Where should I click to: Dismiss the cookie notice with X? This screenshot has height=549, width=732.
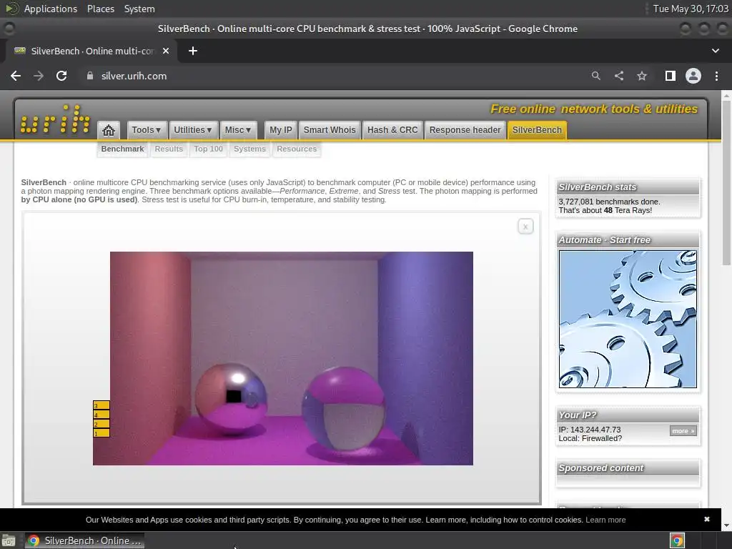pyautogui.click(x=707, y=519)
